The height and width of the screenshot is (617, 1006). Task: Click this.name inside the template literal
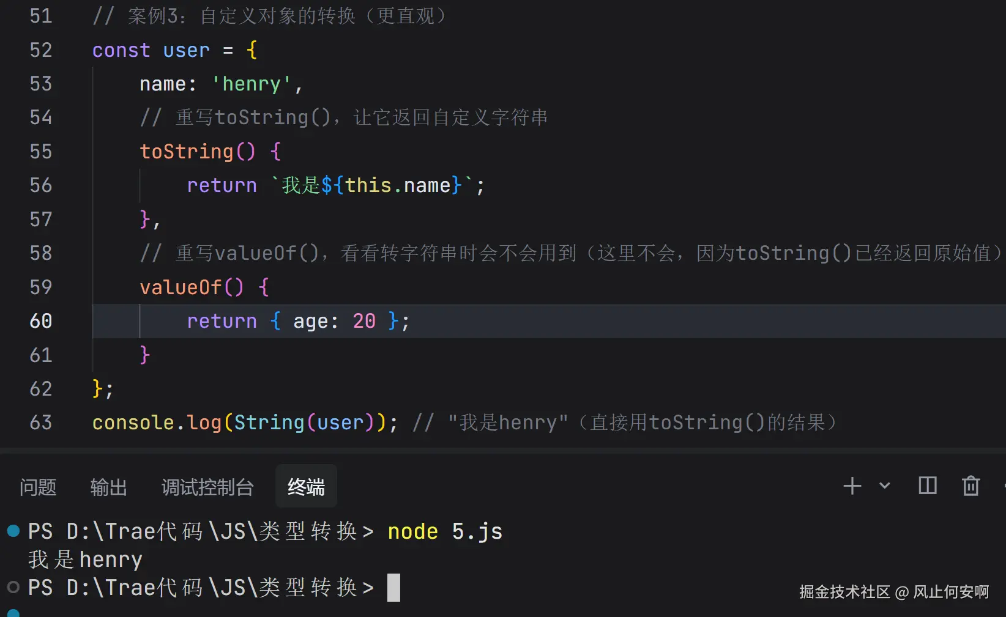point(397,185)
